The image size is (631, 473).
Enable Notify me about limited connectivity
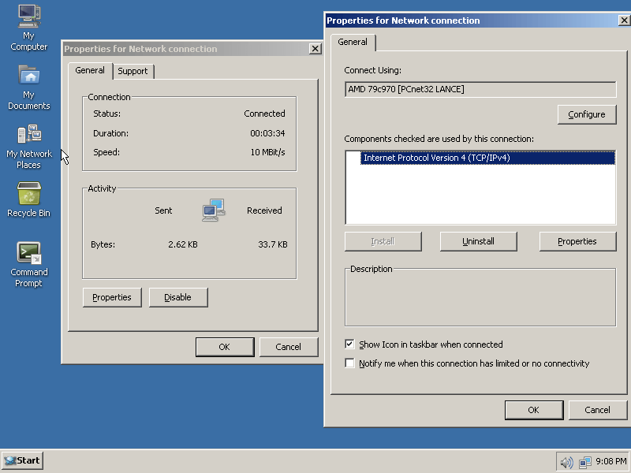pos(349,363)
